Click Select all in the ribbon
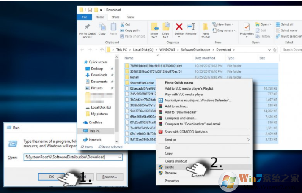Image resolution: width=302 pixels, height=193 pixels. (x=287, y=24)
